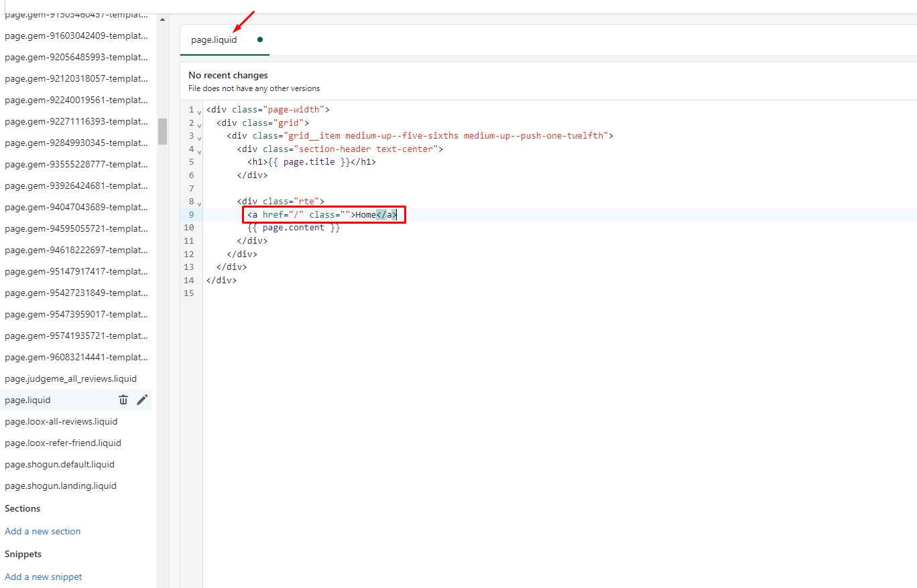917x588 pixels.
Task: Open page.gem-95473959017 template file
Action: click(x=76, y=314)
